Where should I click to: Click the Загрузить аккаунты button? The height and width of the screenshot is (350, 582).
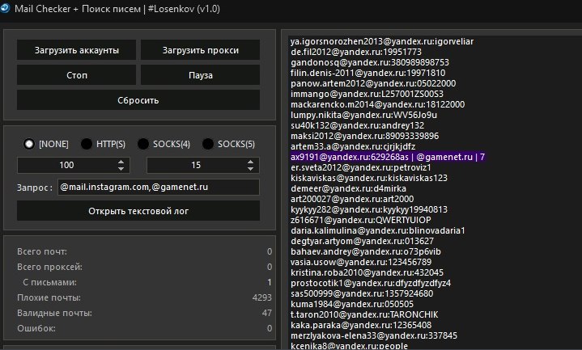coord(76,50)
